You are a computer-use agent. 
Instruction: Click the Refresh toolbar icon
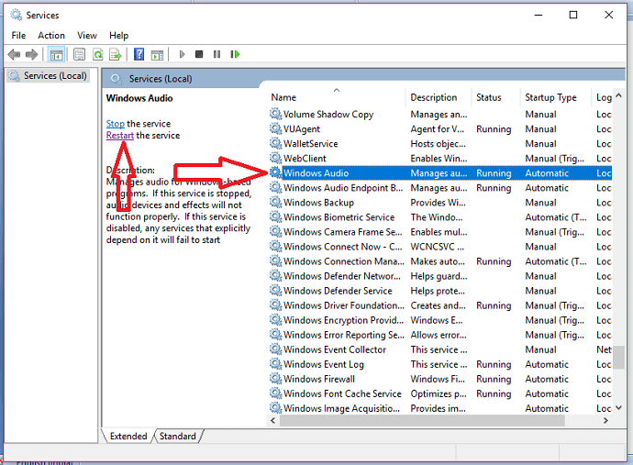pos(97,55)
